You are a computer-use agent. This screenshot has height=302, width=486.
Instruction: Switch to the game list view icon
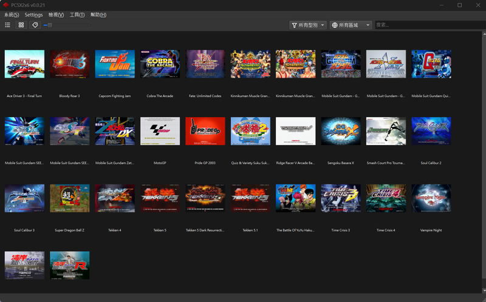[8, 25]
